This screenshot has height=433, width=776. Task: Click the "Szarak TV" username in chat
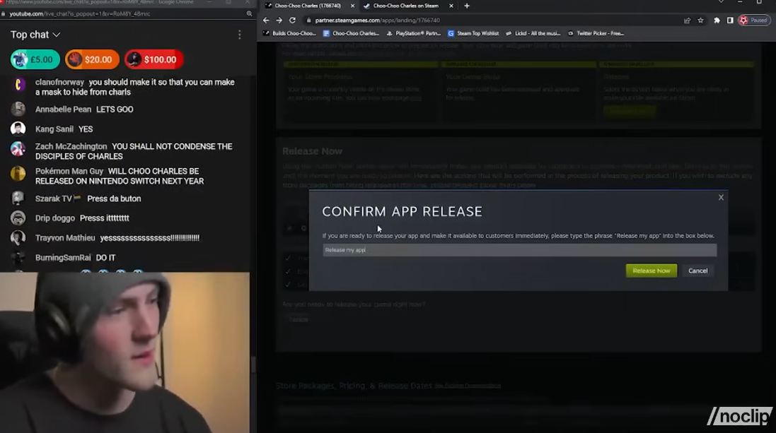click(54, 198)
